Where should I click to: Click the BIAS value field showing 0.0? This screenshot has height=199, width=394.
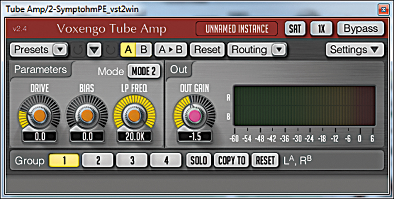(87, 137)
